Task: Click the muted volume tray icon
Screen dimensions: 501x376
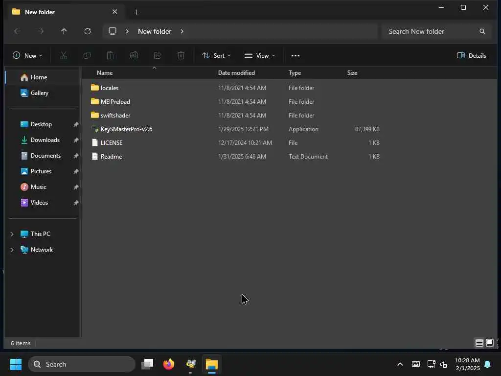Action: click(x=443, y=364)
